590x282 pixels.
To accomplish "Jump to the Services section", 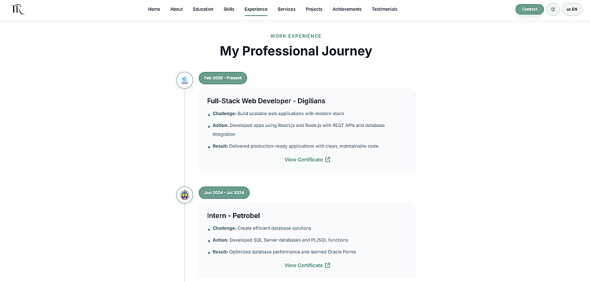I will tap(287, 9).
